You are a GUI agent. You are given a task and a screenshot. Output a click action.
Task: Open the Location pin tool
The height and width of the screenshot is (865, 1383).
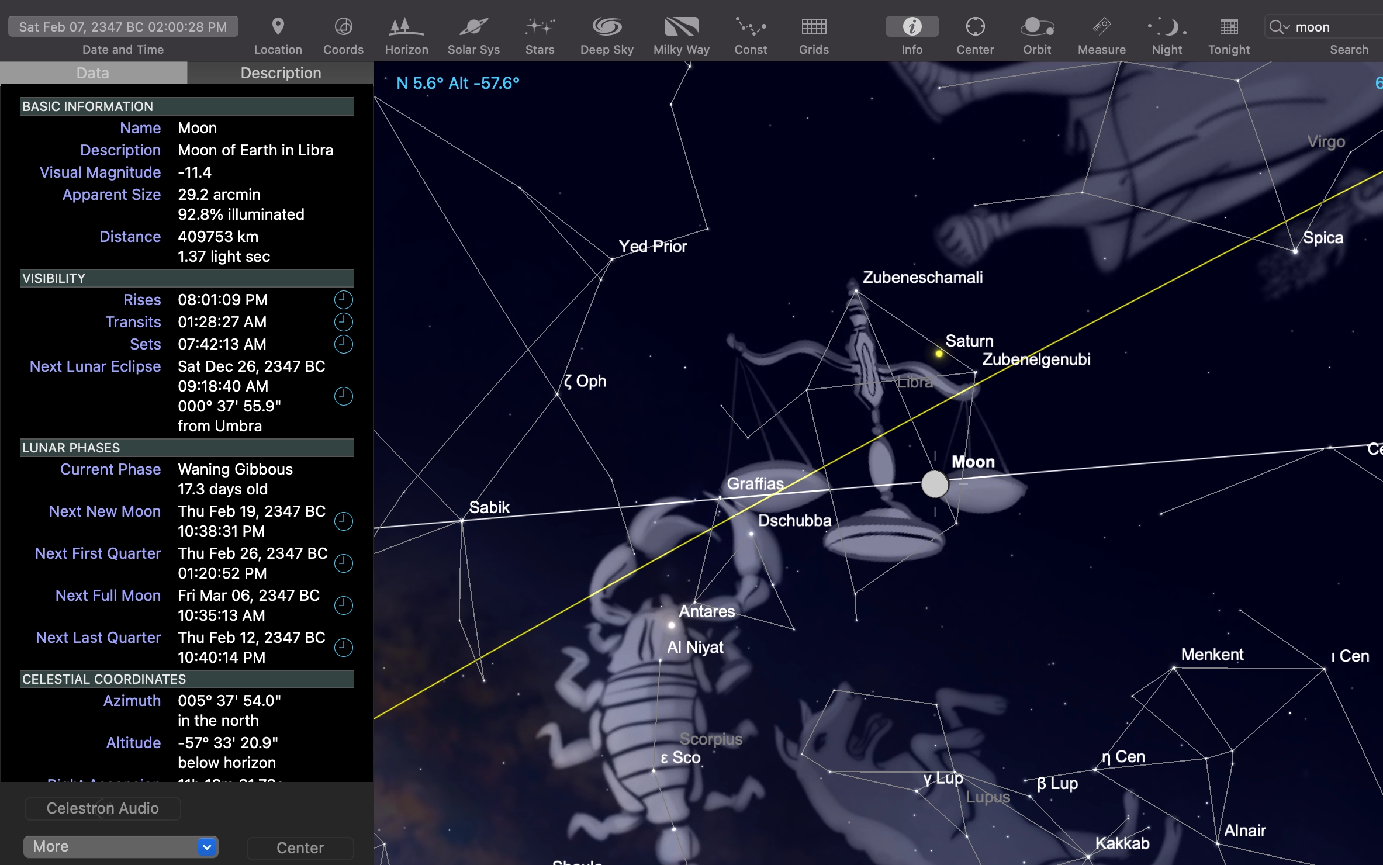(x=278, y=27)
